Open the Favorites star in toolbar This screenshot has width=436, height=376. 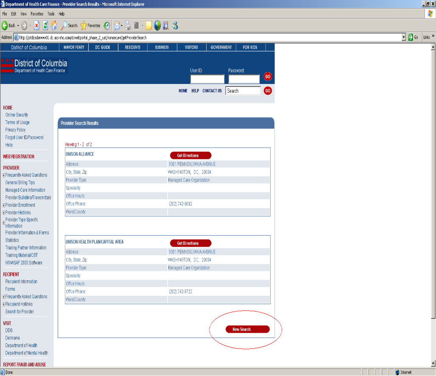pos(84,25)
